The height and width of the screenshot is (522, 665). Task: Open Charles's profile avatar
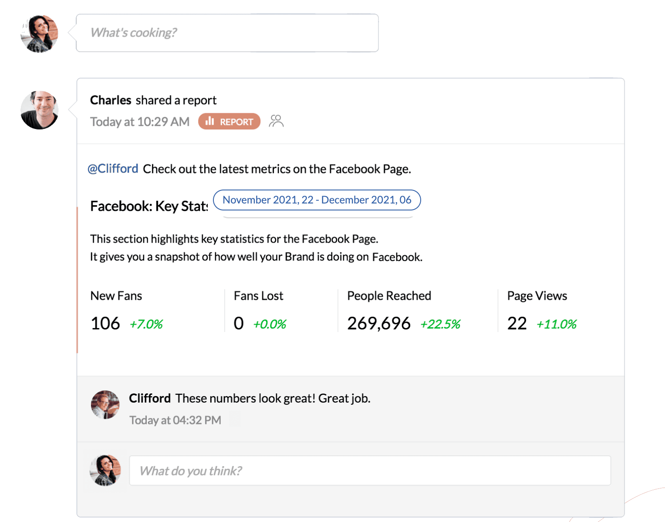40,110
